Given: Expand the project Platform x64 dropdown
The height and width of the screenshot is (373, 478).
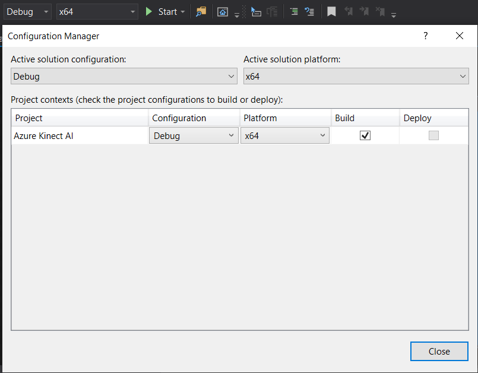Looking at the screenshot, I should point(285,135).
